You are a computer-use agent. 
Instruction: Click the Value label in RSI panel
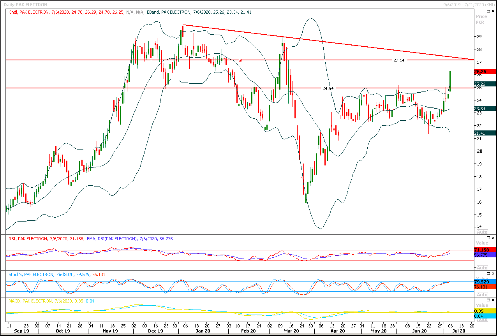[x=482, y=243]
